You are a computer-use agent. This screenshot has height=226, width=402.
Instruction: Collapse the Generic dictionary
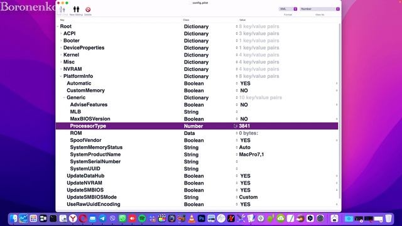pos(64,97)
